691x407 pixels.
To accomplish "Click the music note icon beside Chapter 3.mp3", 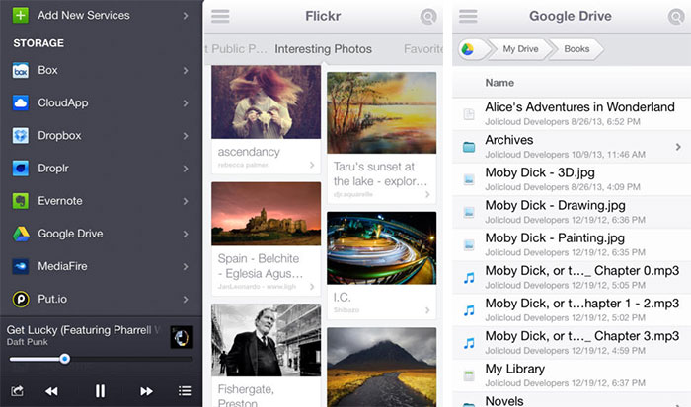I will point(469,343).
